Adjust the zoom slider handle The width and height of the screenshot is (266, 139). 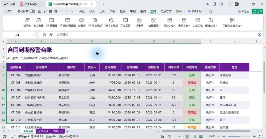[239, 136]
